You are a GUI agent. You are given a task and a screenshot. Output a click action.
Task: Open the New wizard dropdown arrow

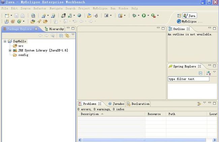coord(11,15)
